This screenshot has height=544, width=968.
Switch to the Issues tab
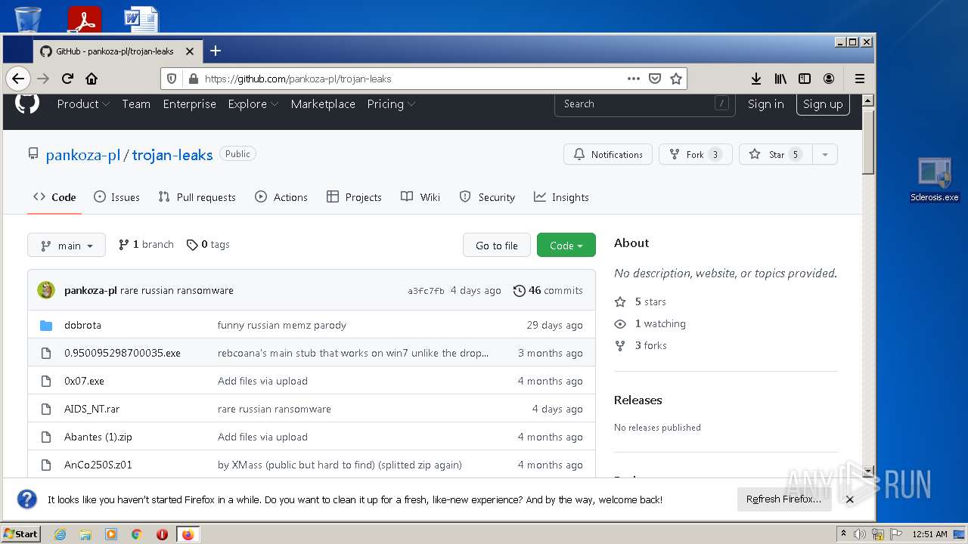tap(116, 197)
